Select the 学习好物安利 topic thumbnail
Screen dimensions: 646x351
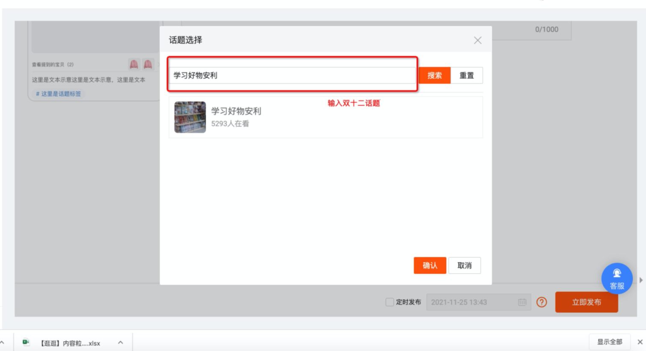(x=190, y=117)
